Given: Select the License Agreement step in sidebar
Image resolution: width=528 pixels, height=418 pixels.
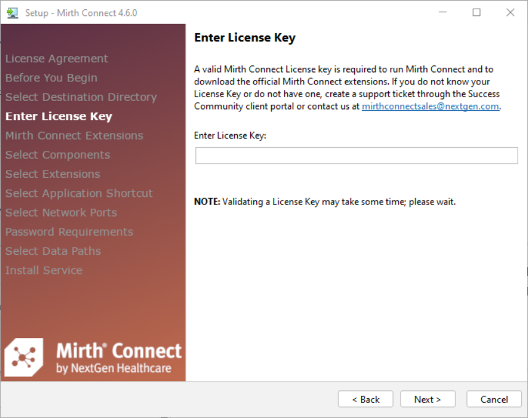Looking at the screenshot, I should [57, 58].
